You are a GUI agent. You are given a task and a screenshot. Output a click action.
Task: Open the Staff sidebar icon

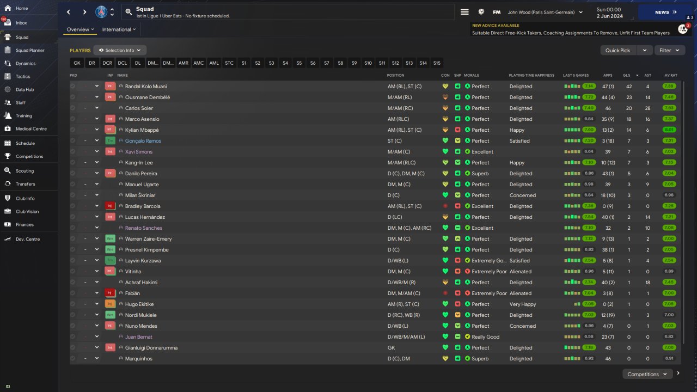pos(8,102)
